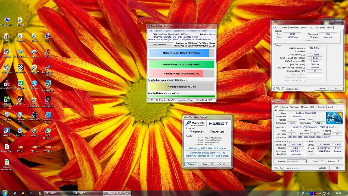The height and width of the screenshot is (196, 348).
Task: Toggle the MaxxPI.net submit checkbox
Action: point(191,132)
